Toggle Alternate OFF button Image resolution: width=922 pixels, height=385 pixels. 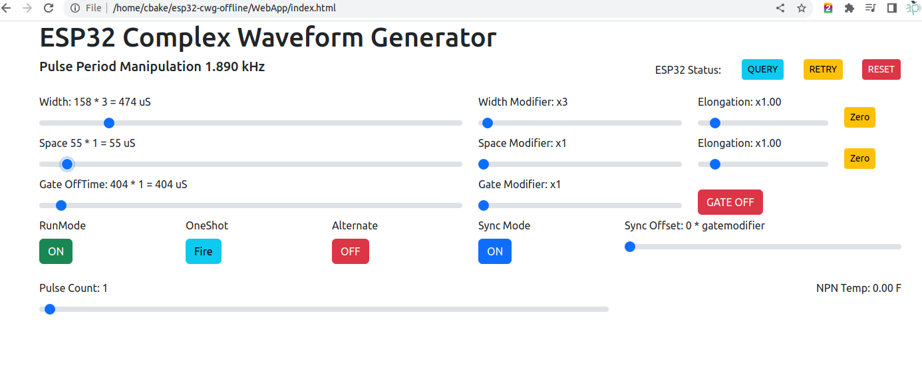tap(351, 251)
